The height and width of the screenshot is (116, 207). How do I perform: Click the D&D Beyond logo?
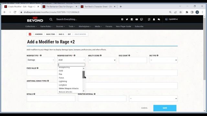point(35,19)
